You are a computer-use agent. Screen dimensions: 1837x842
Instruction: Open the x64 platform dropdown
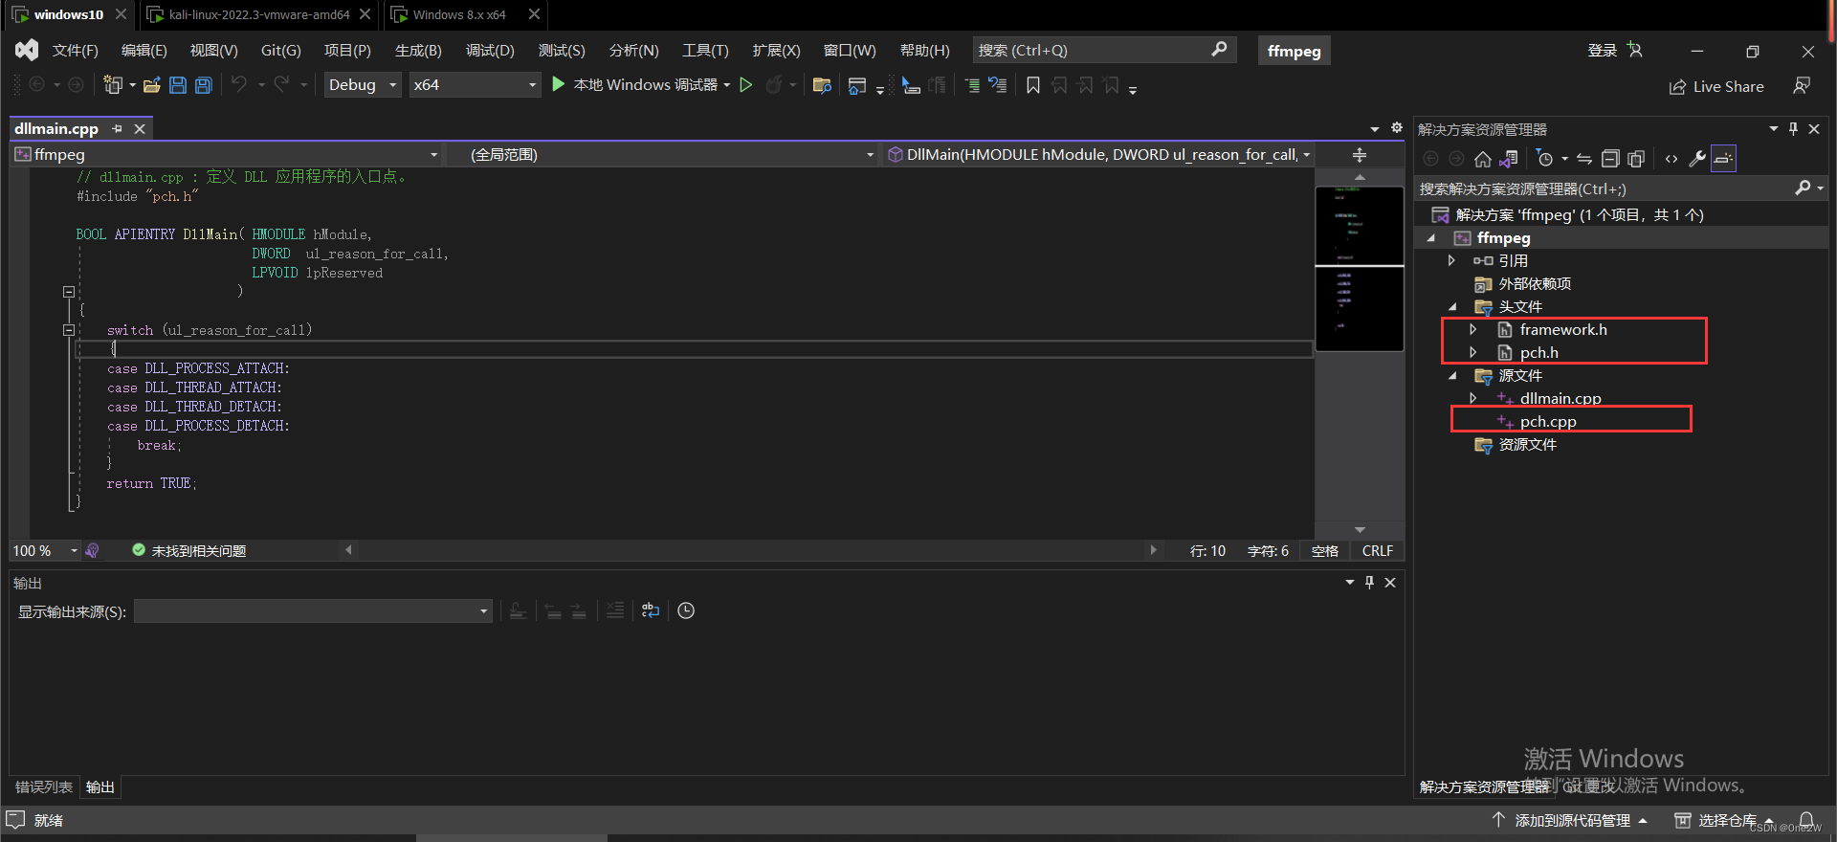tap(475, 85)
